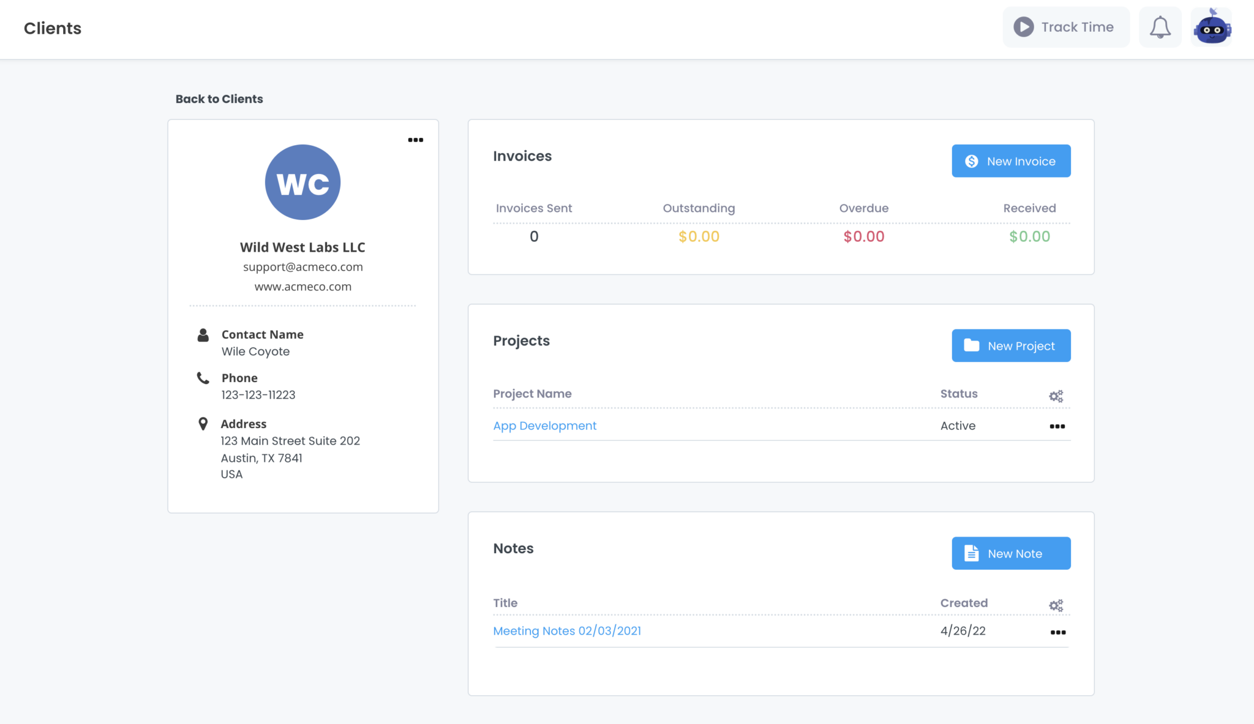
Task: Click the New Invoice button
Action: tap(1011, 160)
